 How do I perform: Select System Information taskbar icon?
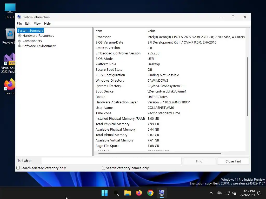[x=162, y=193]
